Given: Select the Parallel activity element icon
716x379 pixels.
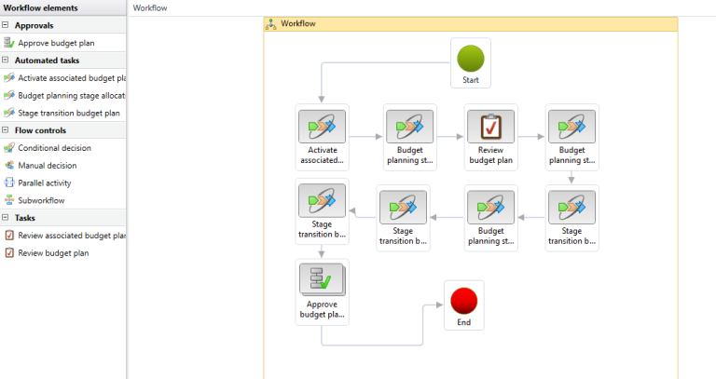Looking at the screenshot, I should pos(9,183).
